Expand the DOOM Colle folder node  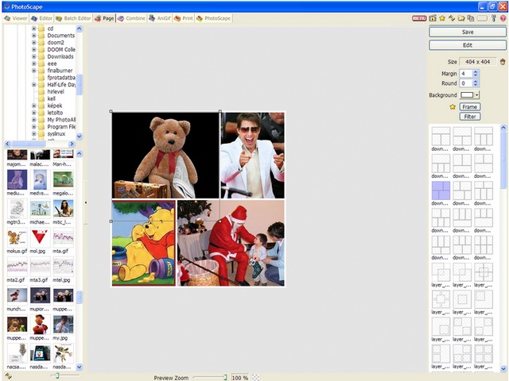pos(33,49)
